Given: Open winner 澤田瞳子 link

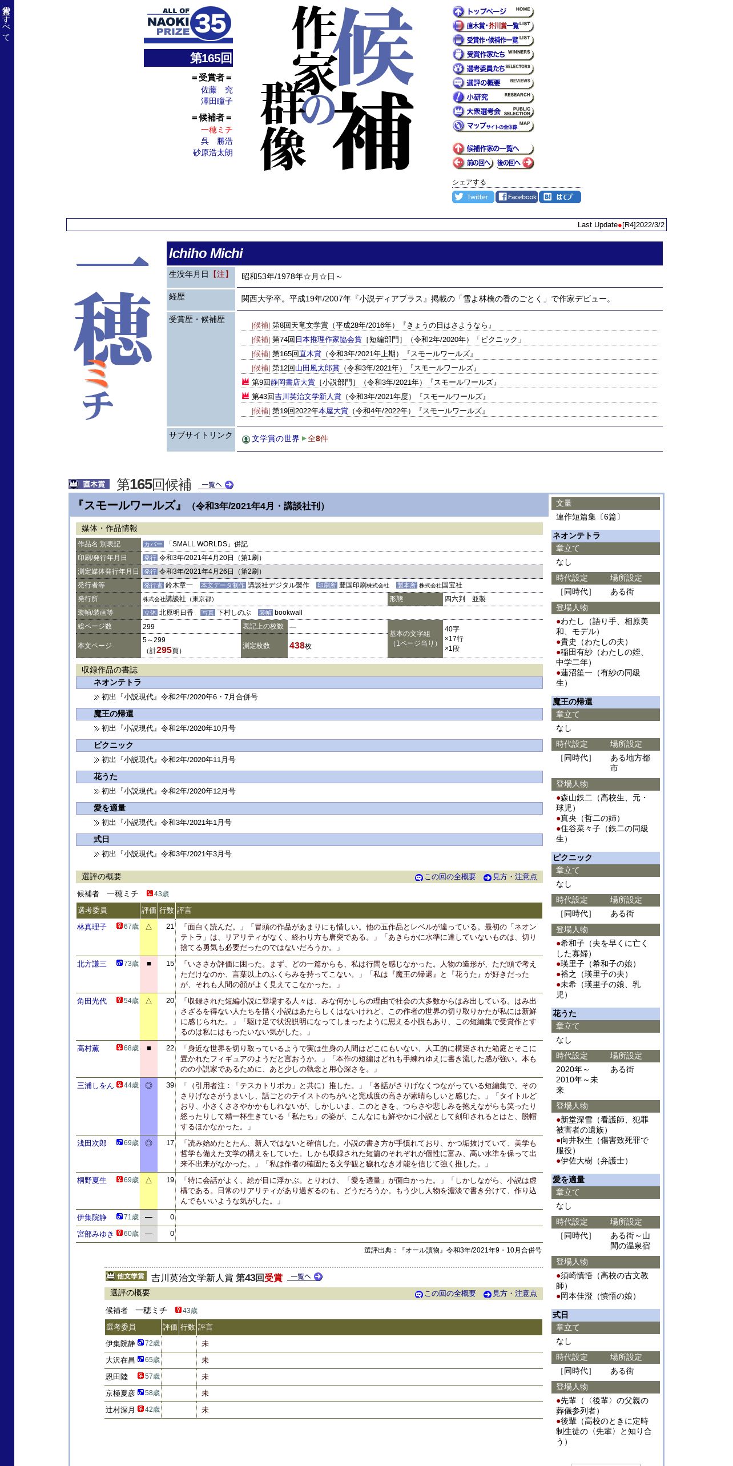Looking at the screenshot, I should [x=216, y=101].
